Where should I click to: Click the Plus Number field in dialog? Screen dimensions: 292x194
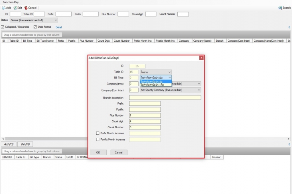click(145, 115)
